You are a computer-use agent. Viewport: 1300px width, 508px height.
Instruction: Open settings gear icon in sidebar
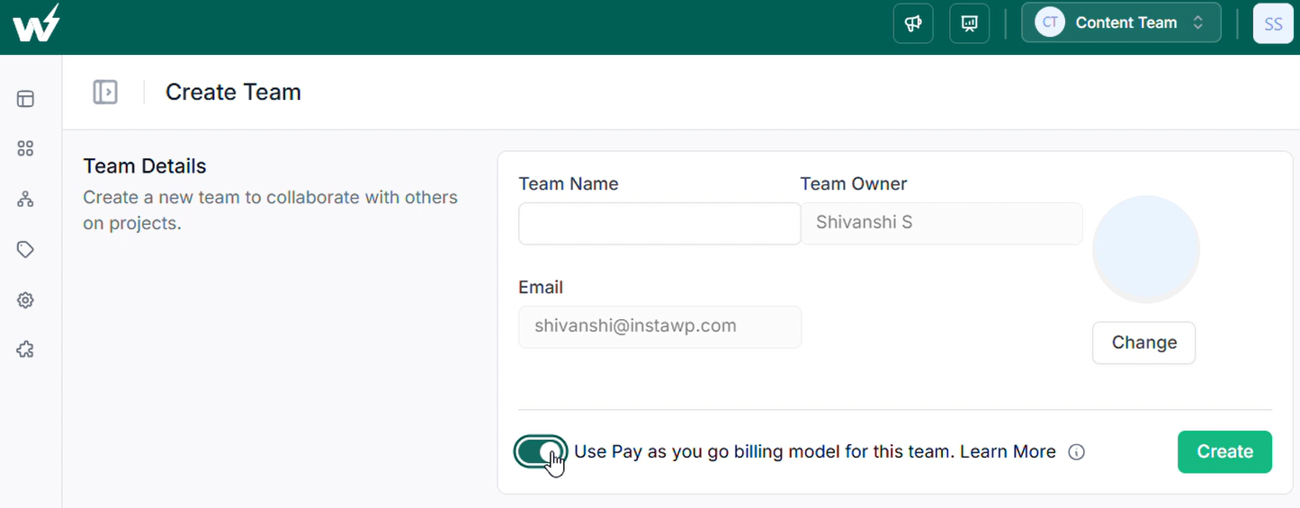click(25, 300)
